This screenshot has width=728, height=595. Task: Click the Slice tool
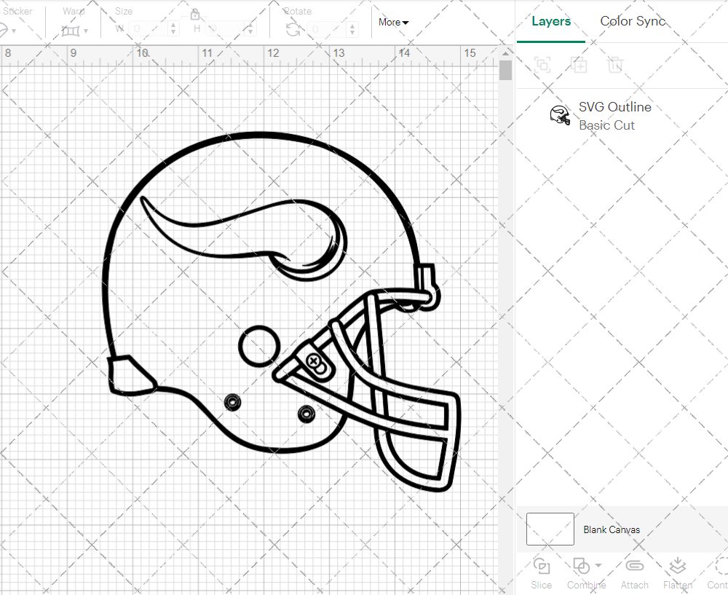(542, 573)
